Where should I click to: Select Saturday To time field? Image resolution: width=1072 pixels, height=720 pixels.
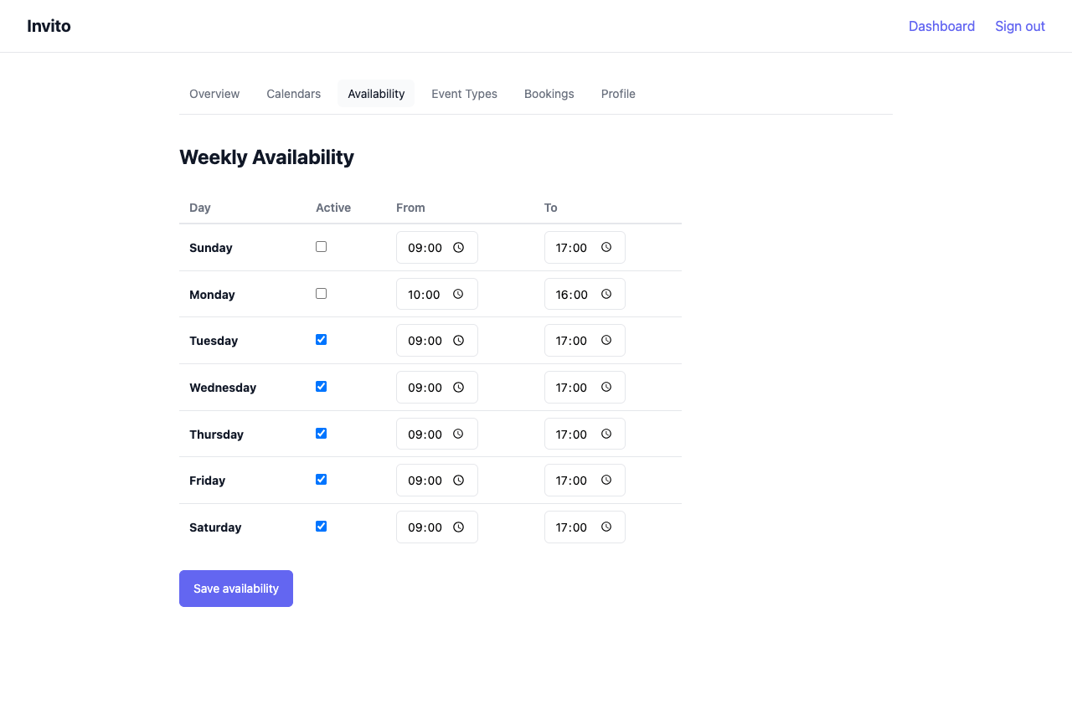585,527
